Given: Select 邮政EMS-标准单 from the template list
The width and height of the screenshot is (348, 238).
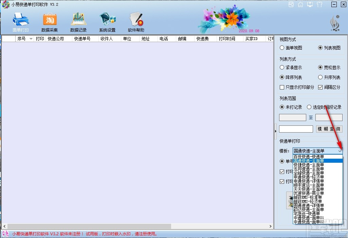Looking at the screenshot, I should (309, 197).
